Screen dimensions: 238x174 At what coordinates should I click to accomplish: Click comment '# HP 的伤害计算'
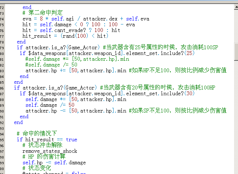pyautogui.click(x=44, y=156)
